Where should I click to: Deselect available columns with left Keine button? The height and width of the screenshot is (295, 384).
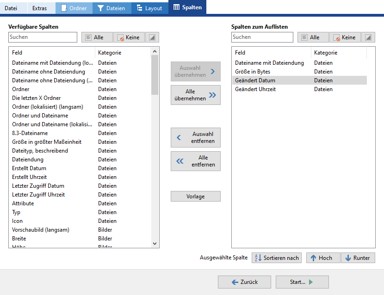click(x=129, y=37)
